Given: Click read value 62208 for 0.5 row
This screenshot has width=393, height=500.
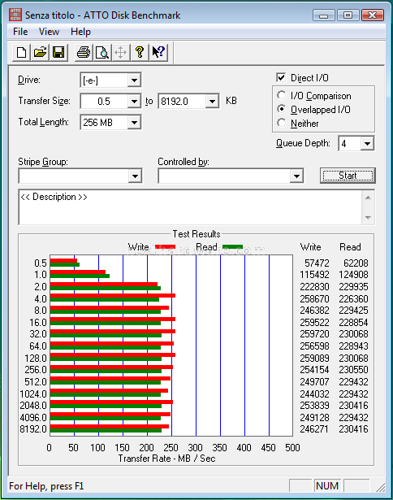Looking at the screenshot, I should tap(356, 263).
